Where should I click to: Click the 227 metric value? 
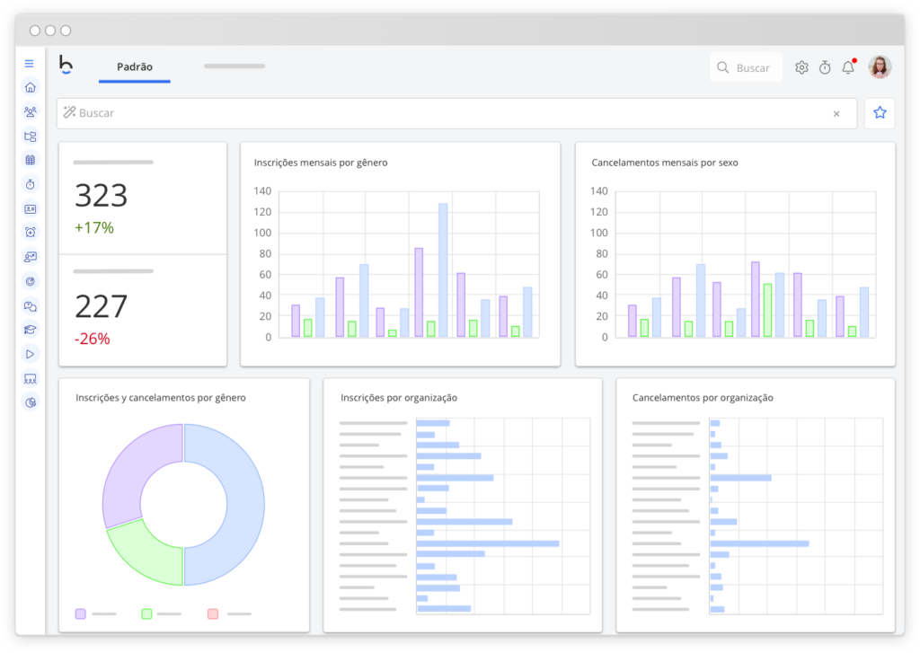(x=101, y=306)
